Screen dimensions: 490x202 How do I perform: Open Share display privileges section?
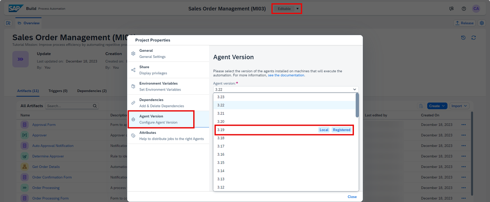(x=168, y=70)
